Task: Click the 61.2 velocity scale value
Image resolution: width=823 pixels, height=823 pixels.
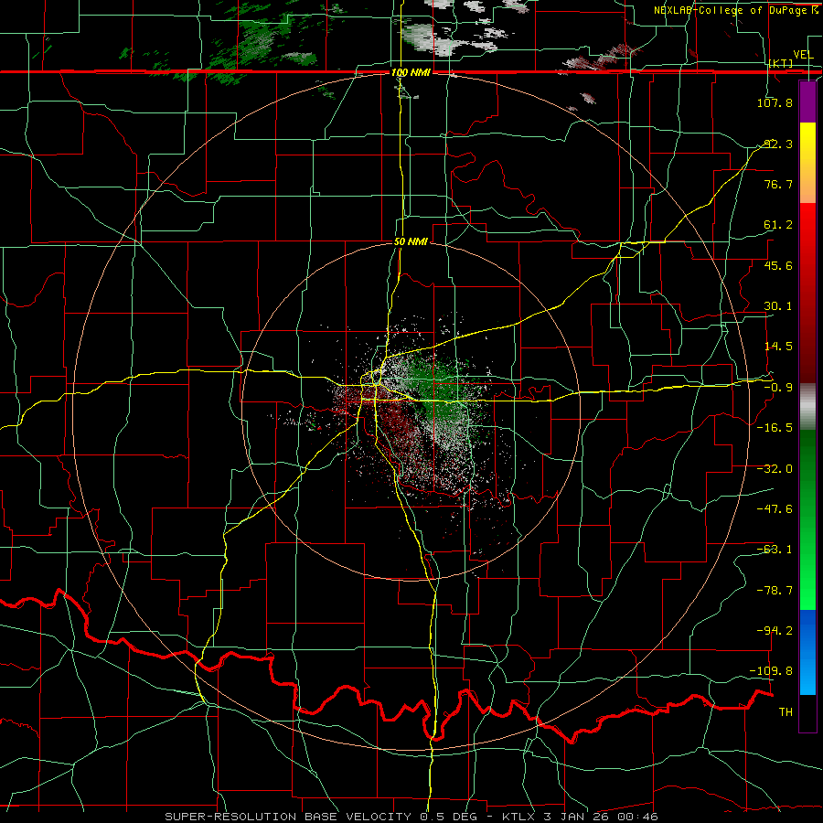Action: point(777,225)
